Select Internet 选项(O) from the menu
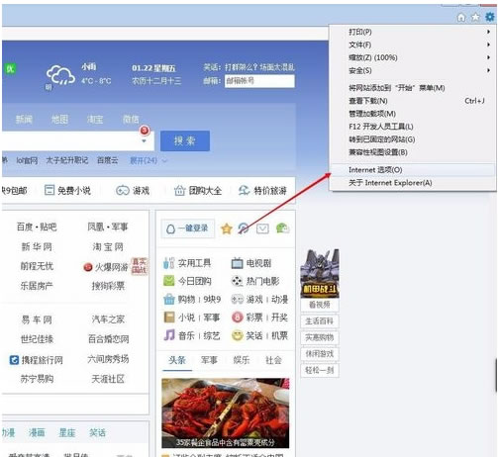 pyautogui.click(x=413, y=170)
